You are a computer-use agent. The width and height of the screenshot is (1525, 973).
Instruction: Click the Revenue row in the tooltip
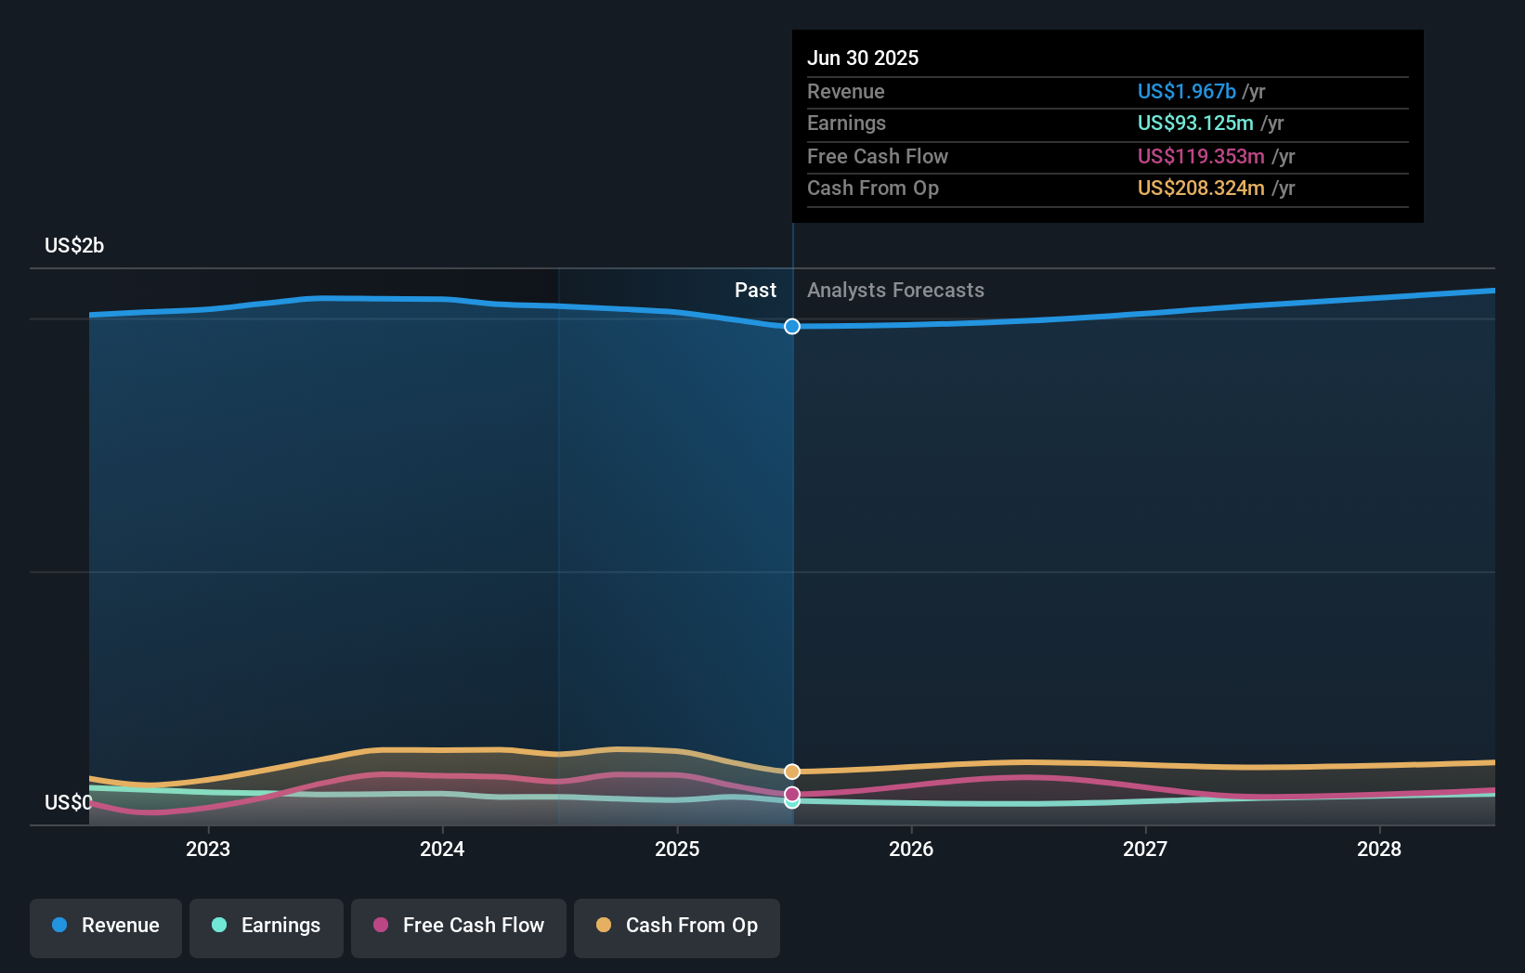(1107, 91)
